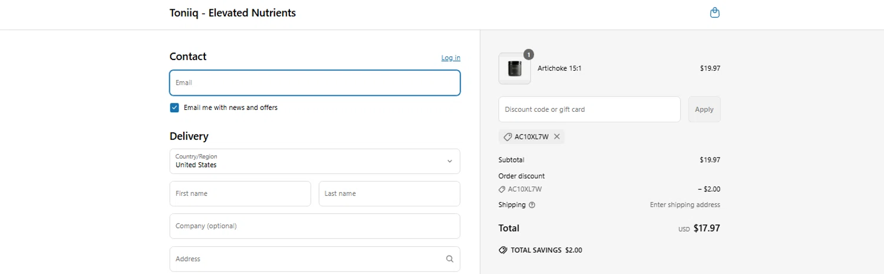
Task: Click the tag icon beside TOTAL SAVINGS
Action: [503, 250]
